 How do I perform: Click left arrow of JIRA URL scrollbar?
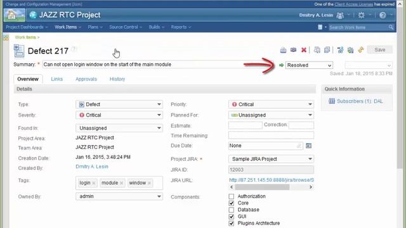(232, 187)
